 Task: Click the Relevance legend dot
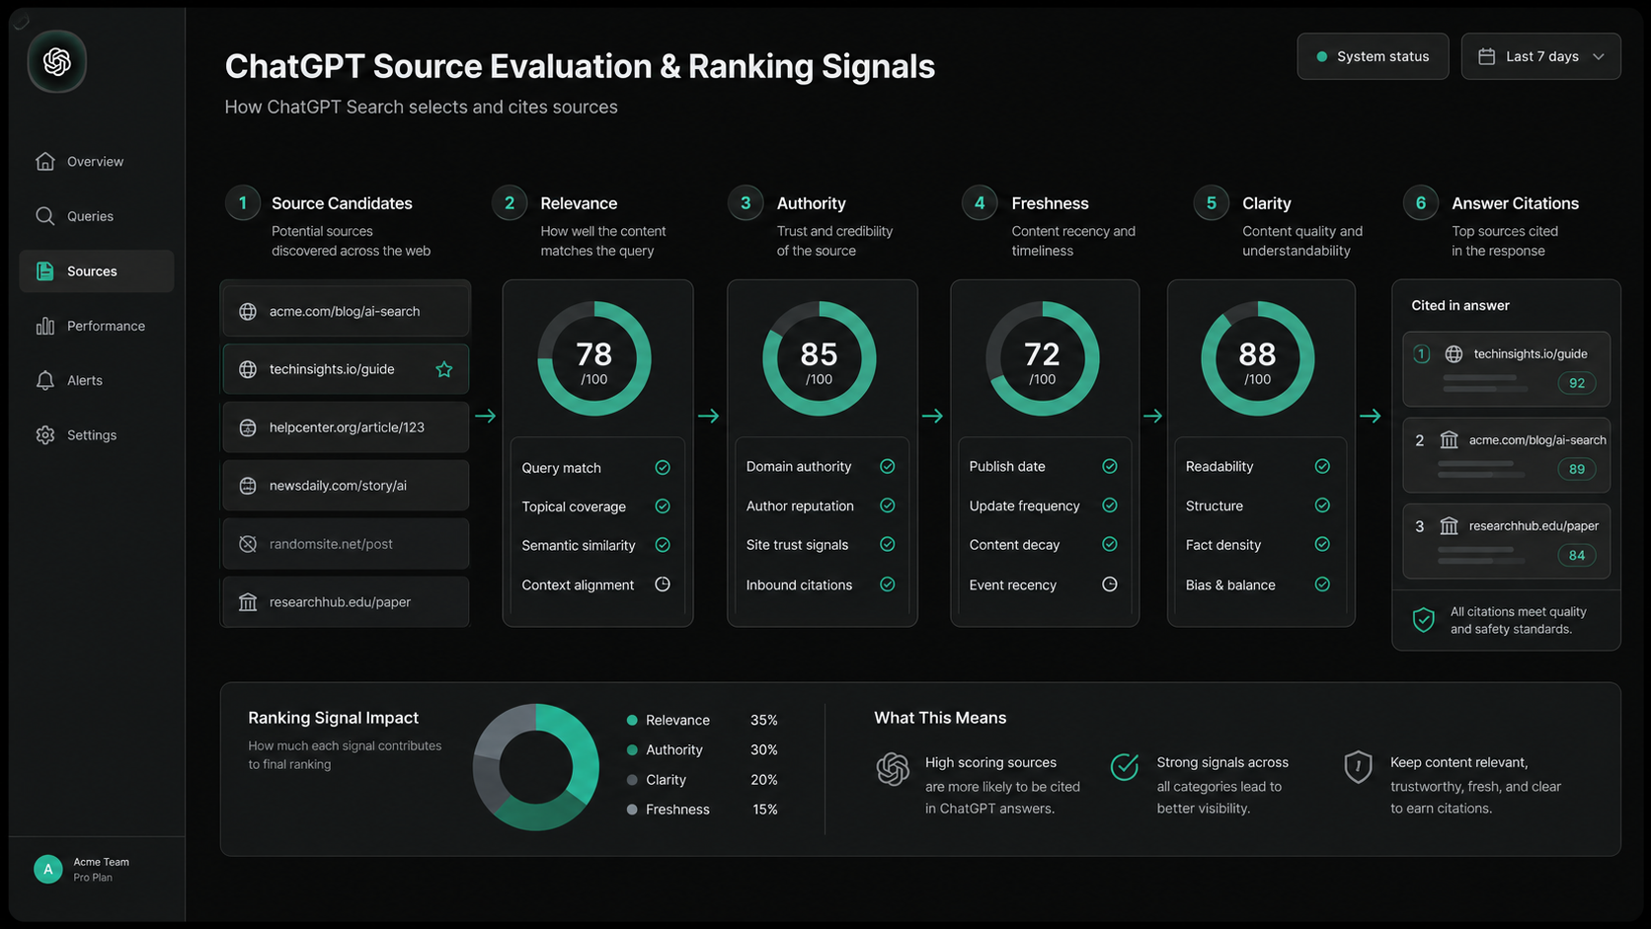(x=632, y=721)
